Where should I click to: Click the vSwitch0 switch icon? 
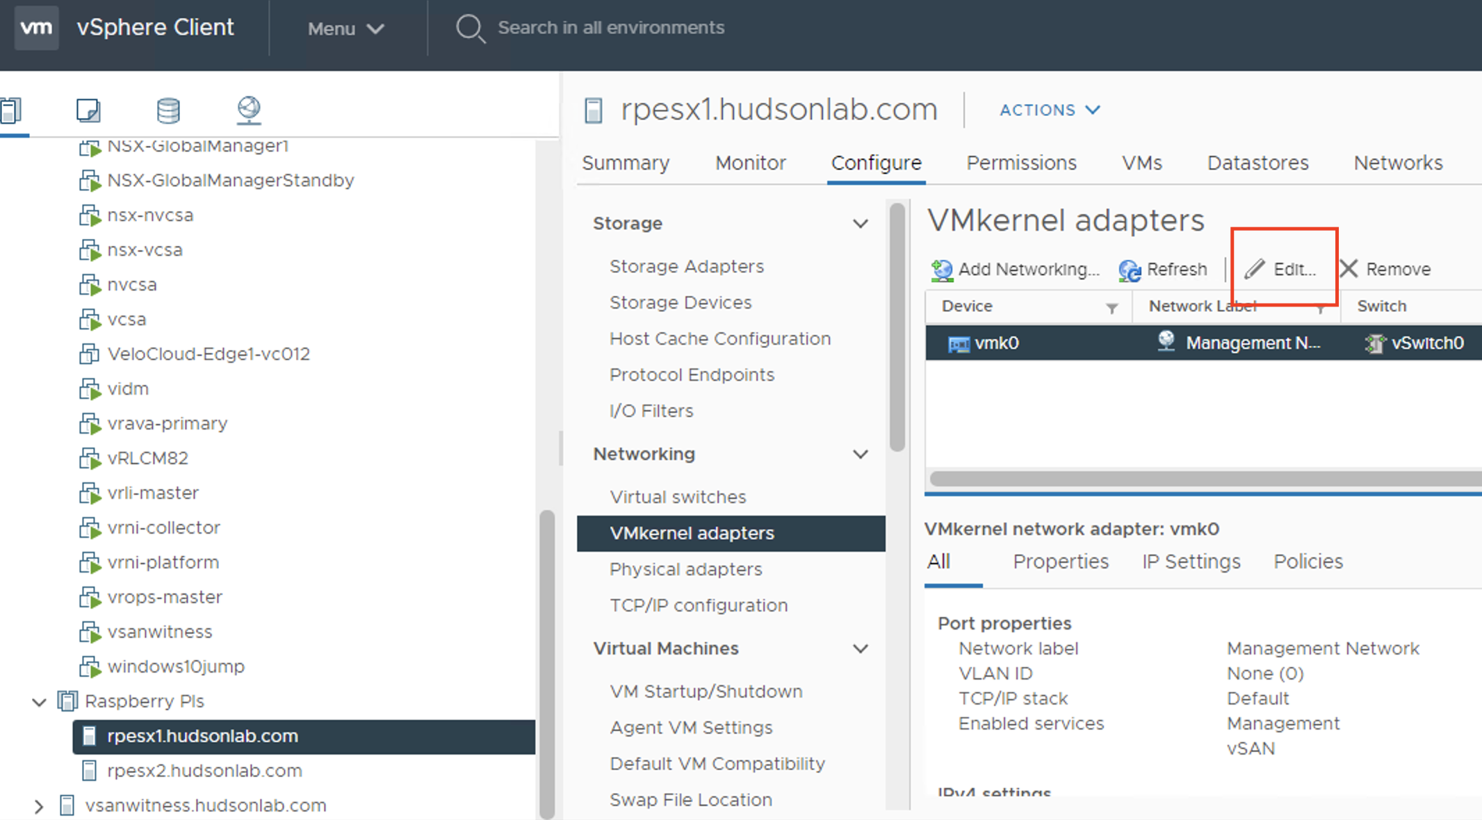[x=1374, y=343]
